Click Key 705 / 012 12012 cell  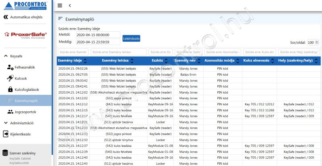pyautogui.click(x=259, y=104)
